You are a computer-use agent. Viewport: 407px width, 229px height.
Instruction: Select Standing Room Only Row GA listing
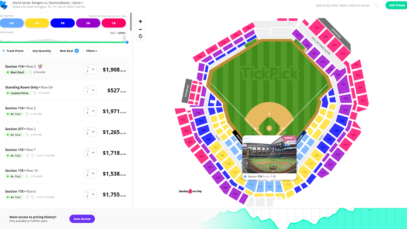coord(65,90)
